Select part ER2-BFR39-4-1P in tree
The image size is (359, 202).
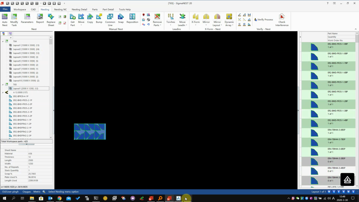coord(21,96)
